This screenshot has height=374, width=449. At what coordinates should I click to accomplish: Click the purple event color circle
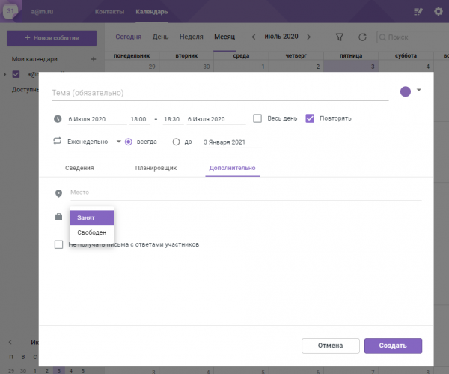click(x=406, y=91)
